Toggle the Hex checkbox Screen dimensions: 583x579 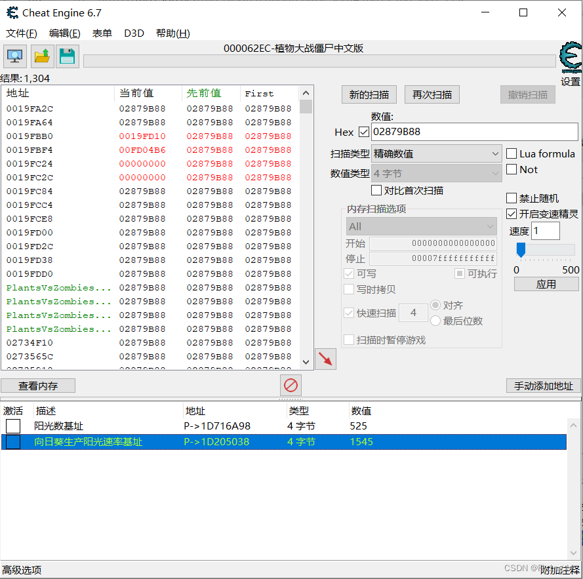point(363,132)
